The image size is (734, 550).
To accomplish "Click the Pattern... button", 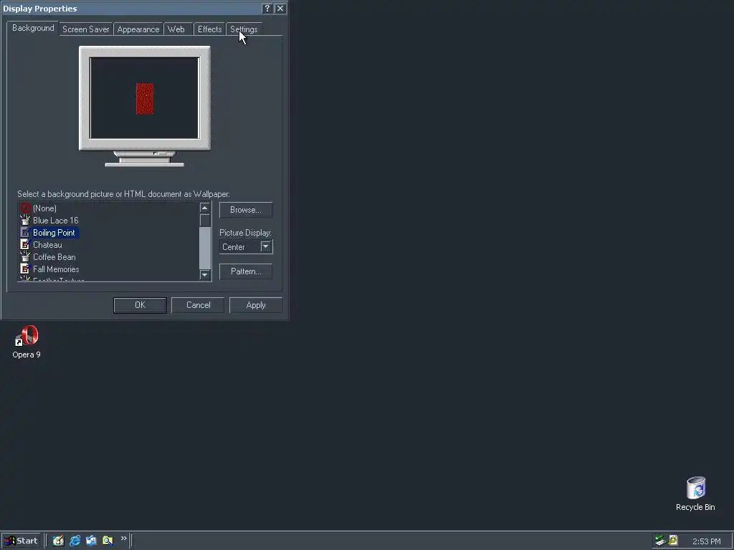I will pyautogui.click(x=246, y=271).
